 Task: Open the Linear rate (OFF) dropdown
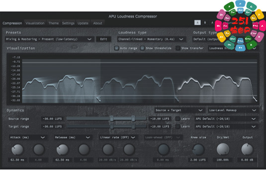pyautogui.click(x=118, y=137)
